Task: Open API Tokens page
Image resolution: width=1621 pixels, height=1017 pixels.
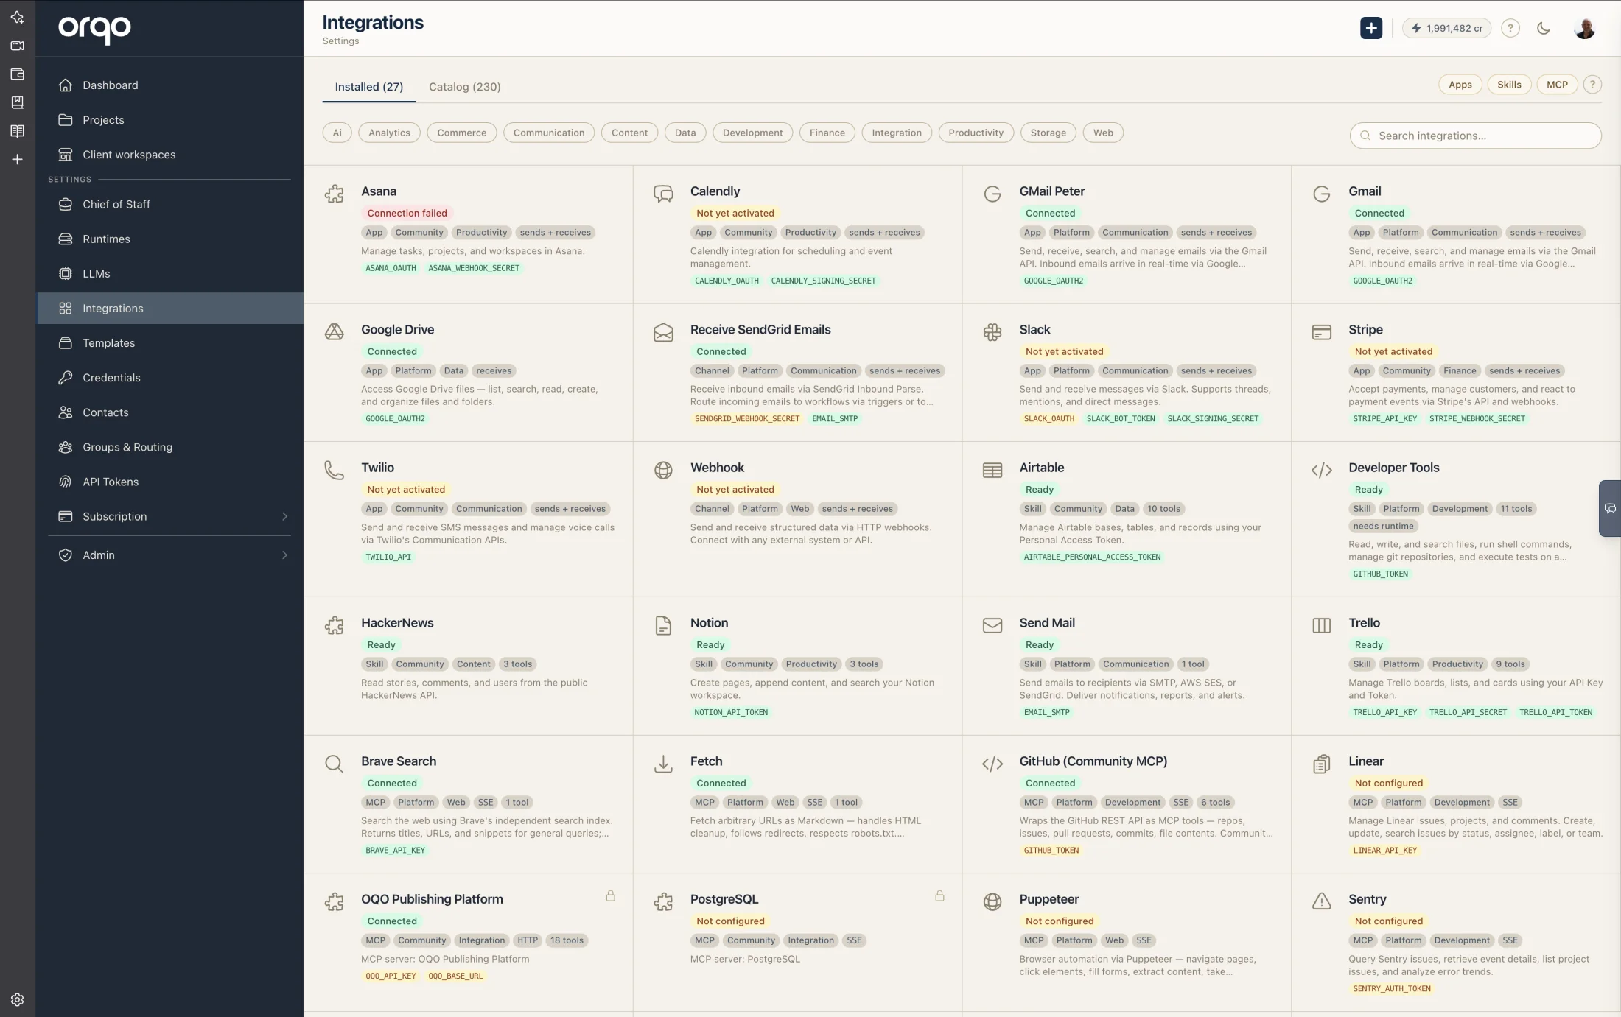Action: (x=170, y=481)
